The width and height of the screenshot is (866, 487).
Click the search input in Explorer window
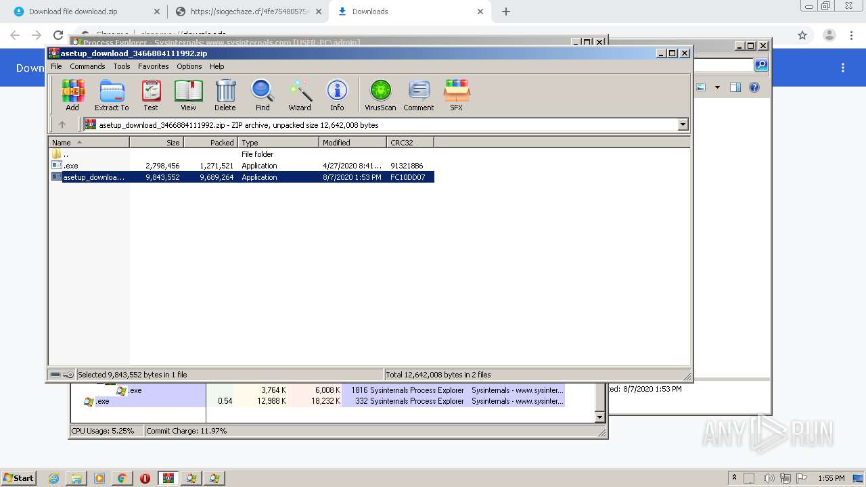coord(724,65)
